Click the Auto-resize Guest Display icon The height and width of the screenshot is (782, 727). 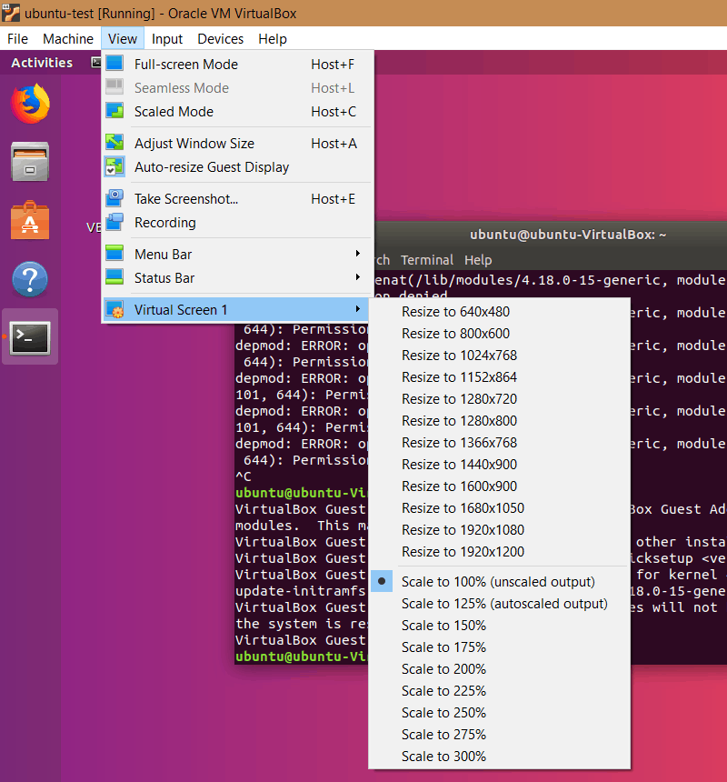(115, 166)
